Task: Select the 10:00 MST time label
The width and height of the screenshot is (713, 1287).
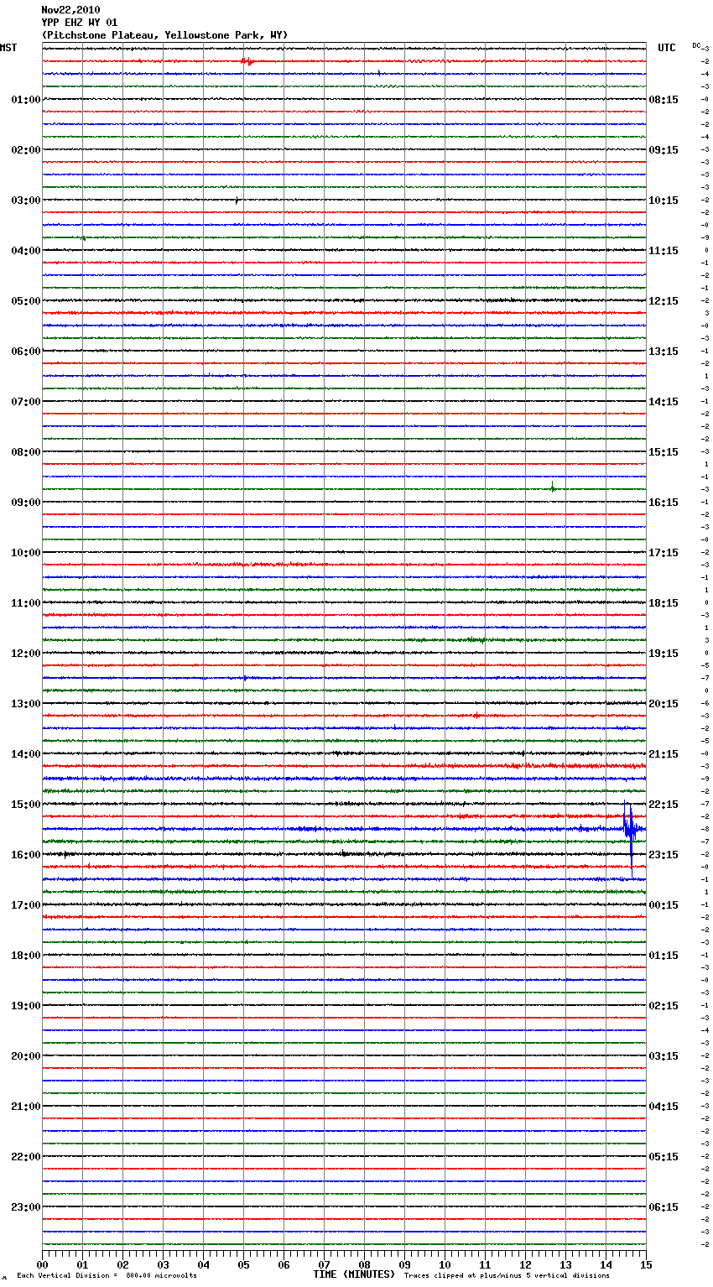Action: coord(25,553)
